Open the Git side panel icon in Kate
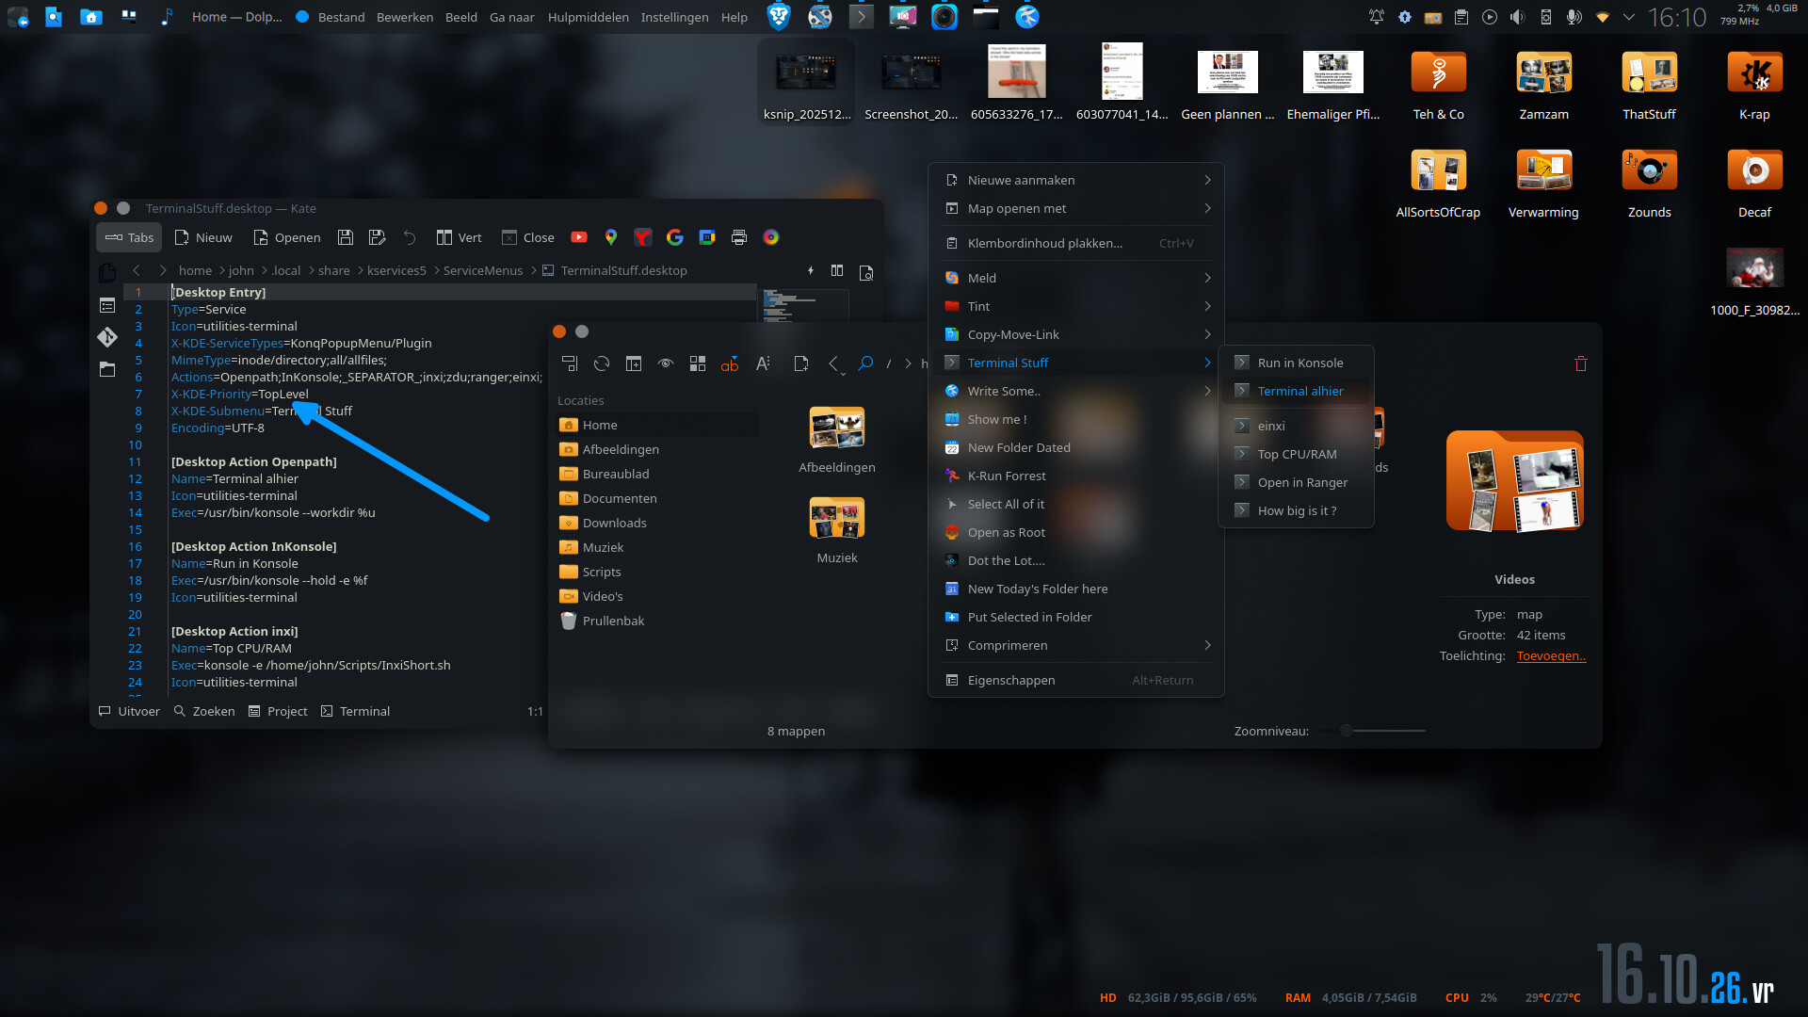 107,337
